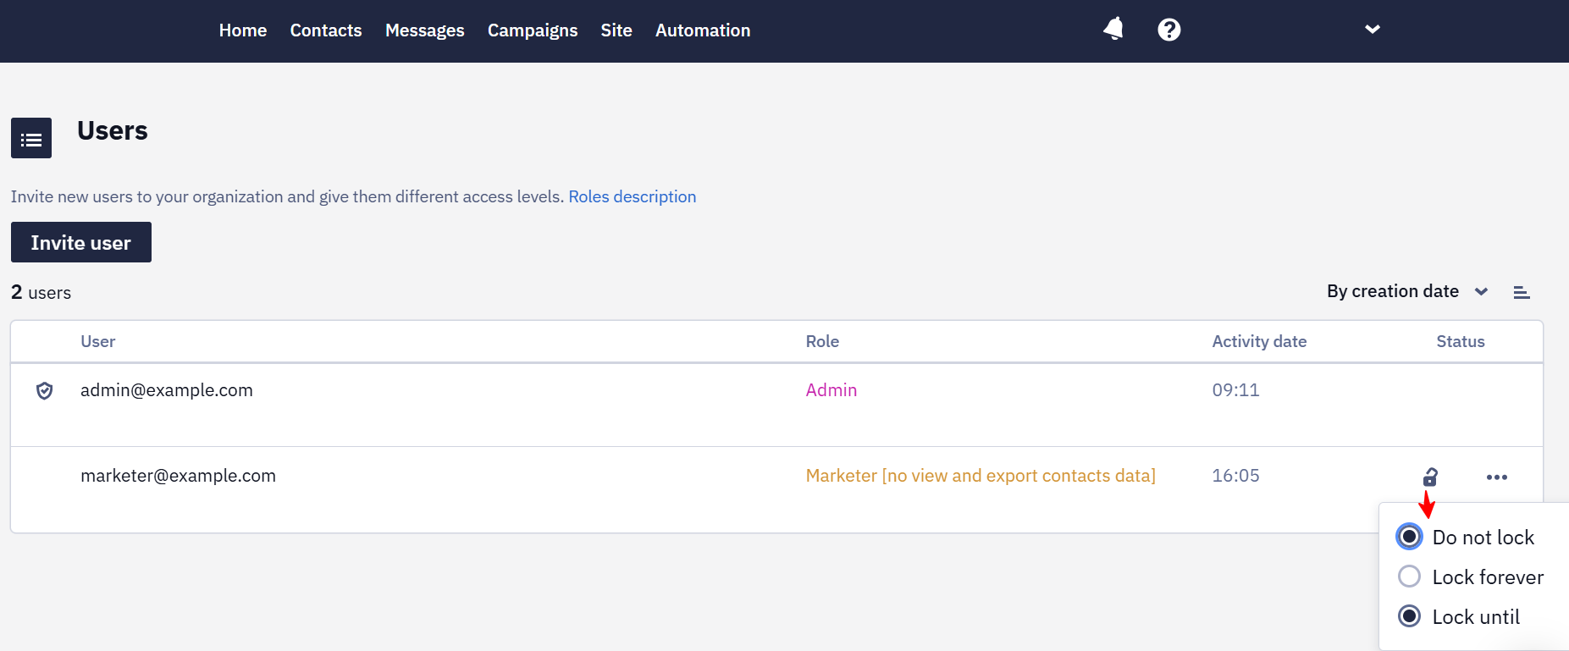The height and width of the screenshot is (651, 1569).
Task: Toggle sort order icon near By creation date
Action: (1522, 292)
